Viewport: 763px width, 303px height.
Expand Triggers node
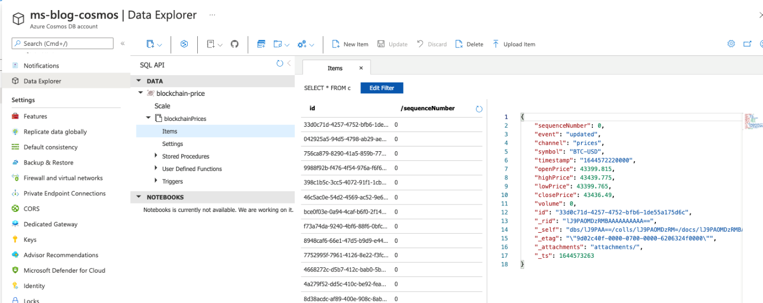[156, 181]
